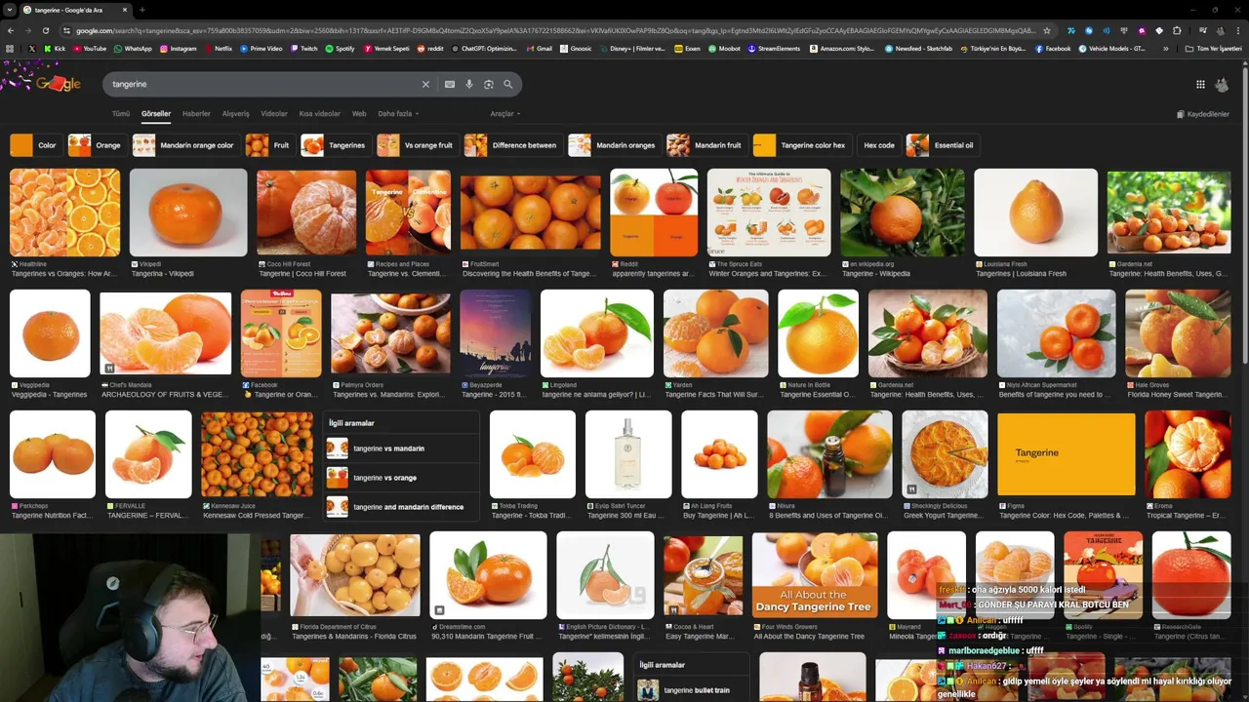Image resolution: width=1249 pixels, height=702 pixels.
Task: Open the Figma Tangerine color swatch image
Action: (1066, 454)
